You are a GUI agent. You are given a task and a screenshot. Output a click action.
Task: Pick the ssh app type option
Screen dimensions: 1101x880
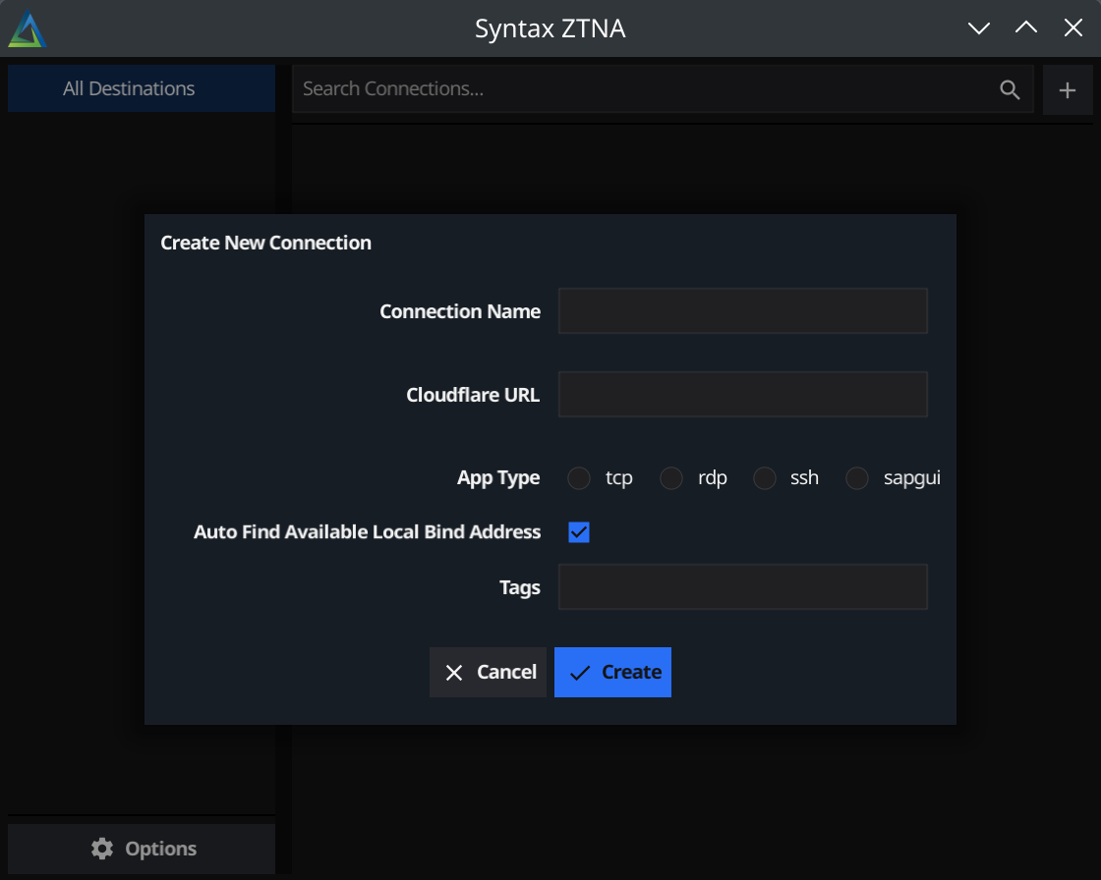click(765, 478)
